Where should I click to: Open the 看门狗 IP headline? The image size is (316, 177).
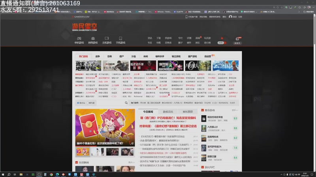pyautogui.click(x=168, y=118)
